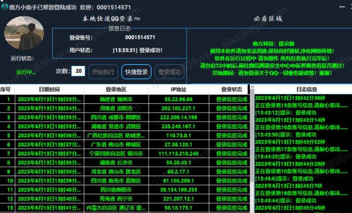This screenshot has width=352, height=213.
Task: Select IP cell 110.73.0.1
Action: 178,135
